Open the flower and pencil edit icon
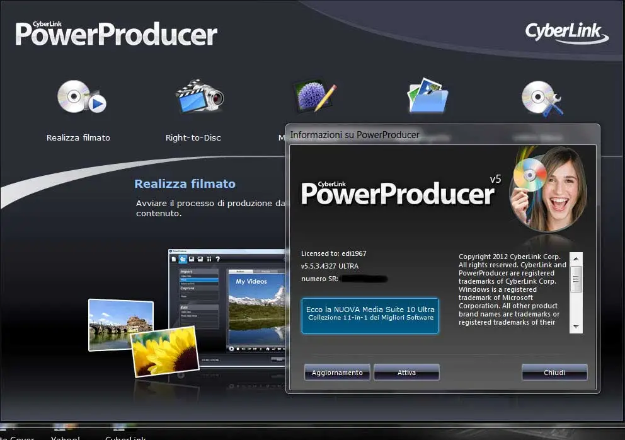The width and height of the screenshot is (625, 440). coord(315,96)
